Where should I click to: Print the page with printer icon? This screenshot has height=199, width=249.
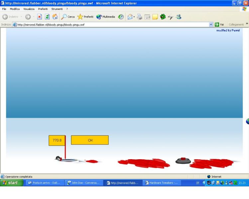[140, 17]
